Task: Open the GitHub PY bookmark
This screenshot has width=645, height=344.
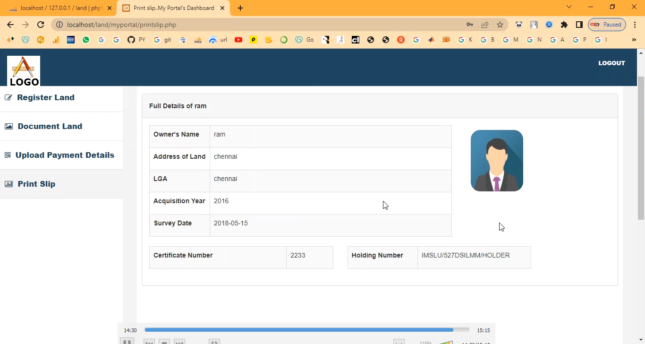Action: click(x=136, y=40)
